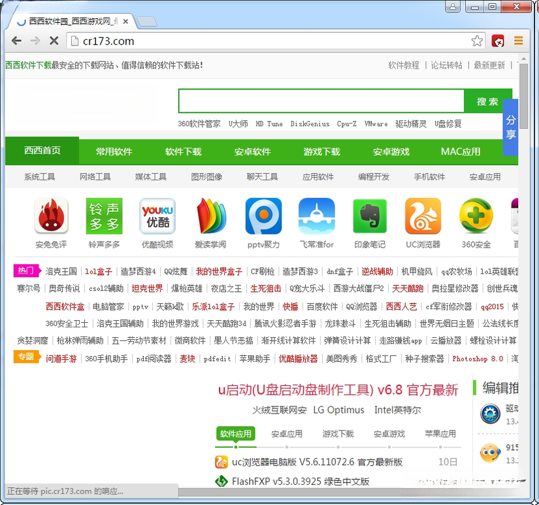Bookmark this page with the star icon

477,41
